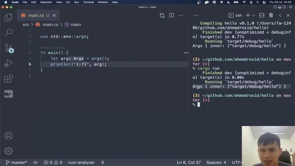Viewport: 295px width, 166px height.
Task: Open terminal launch profile dropdown arrow
Action: (254, 15)
